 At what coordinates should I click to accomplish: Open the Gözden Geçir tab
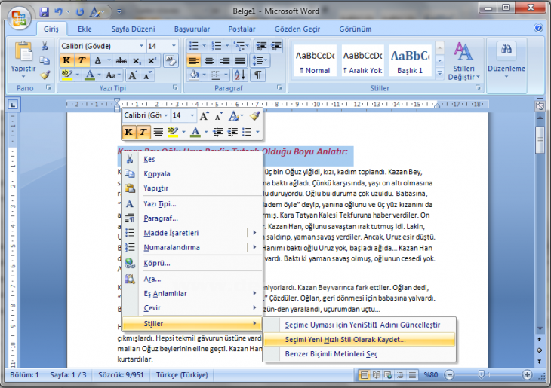(x=297, y=29)
